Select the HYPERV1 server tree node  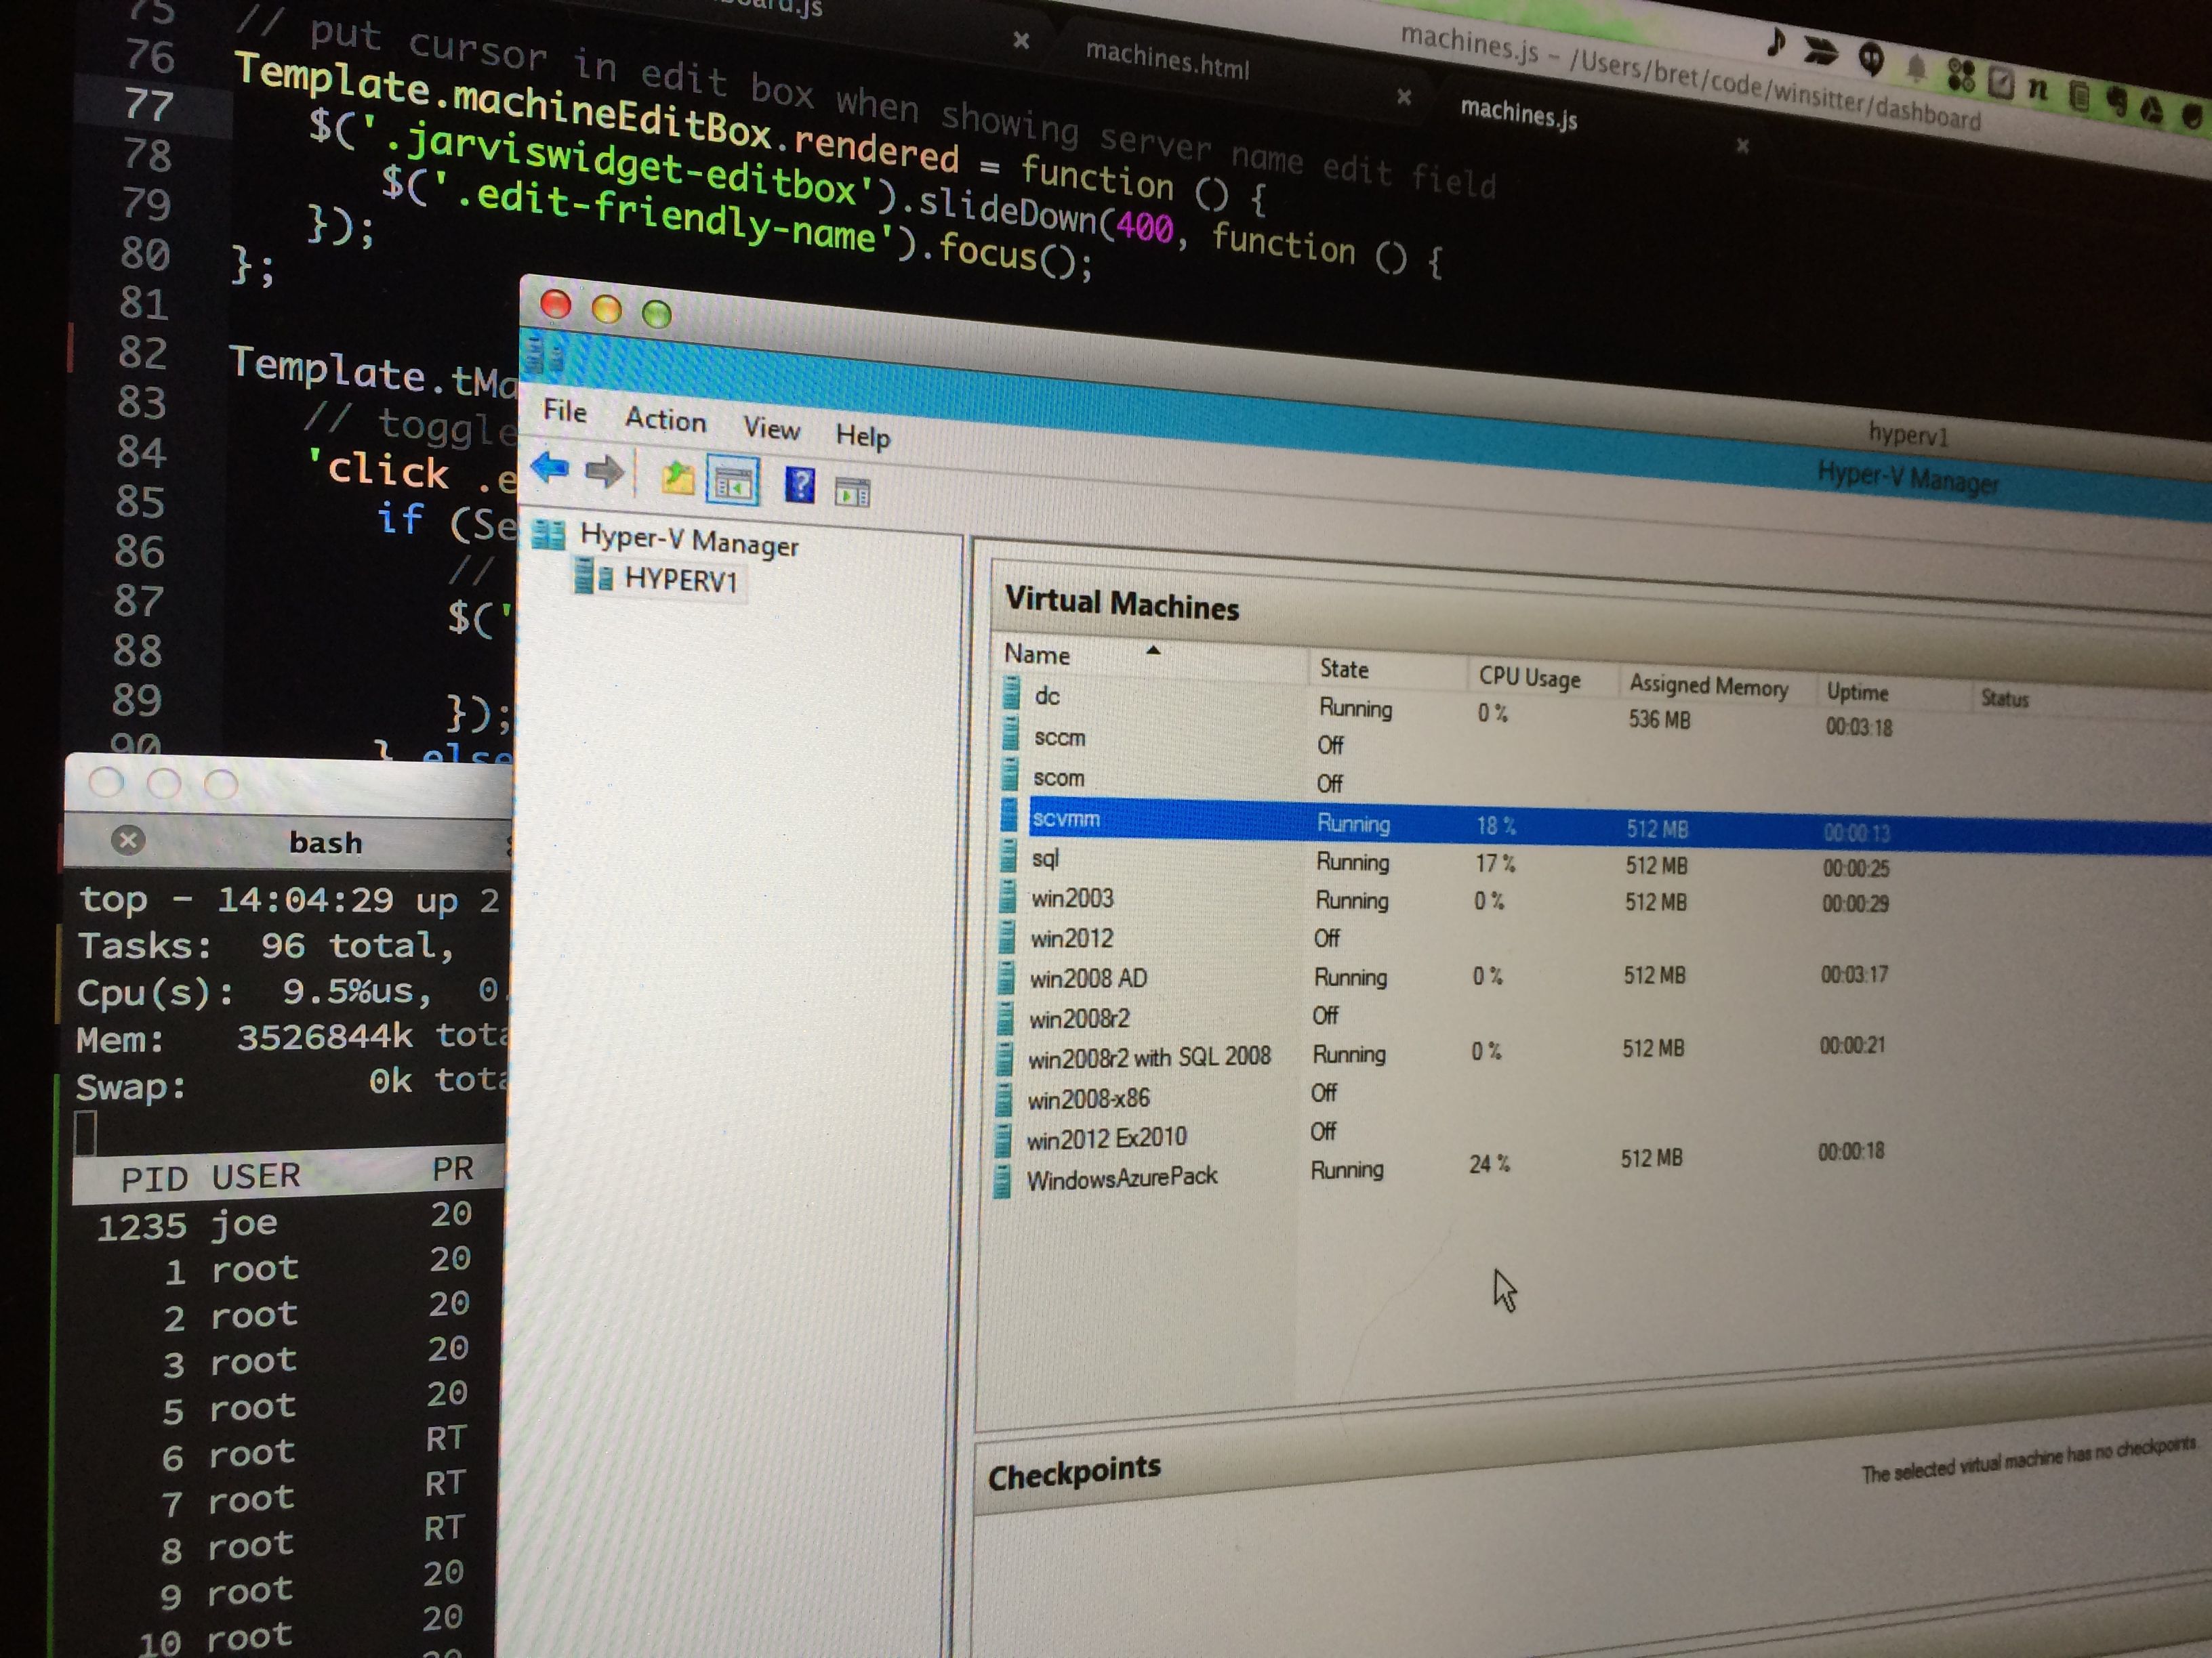pos(680,580)
